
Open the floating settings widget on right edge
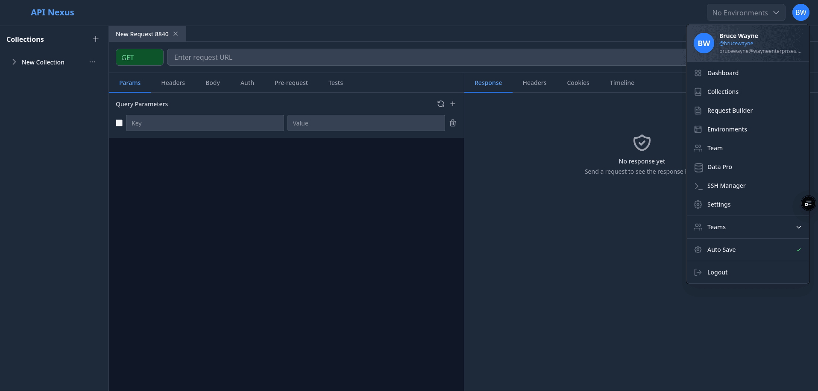click(808, 204)
